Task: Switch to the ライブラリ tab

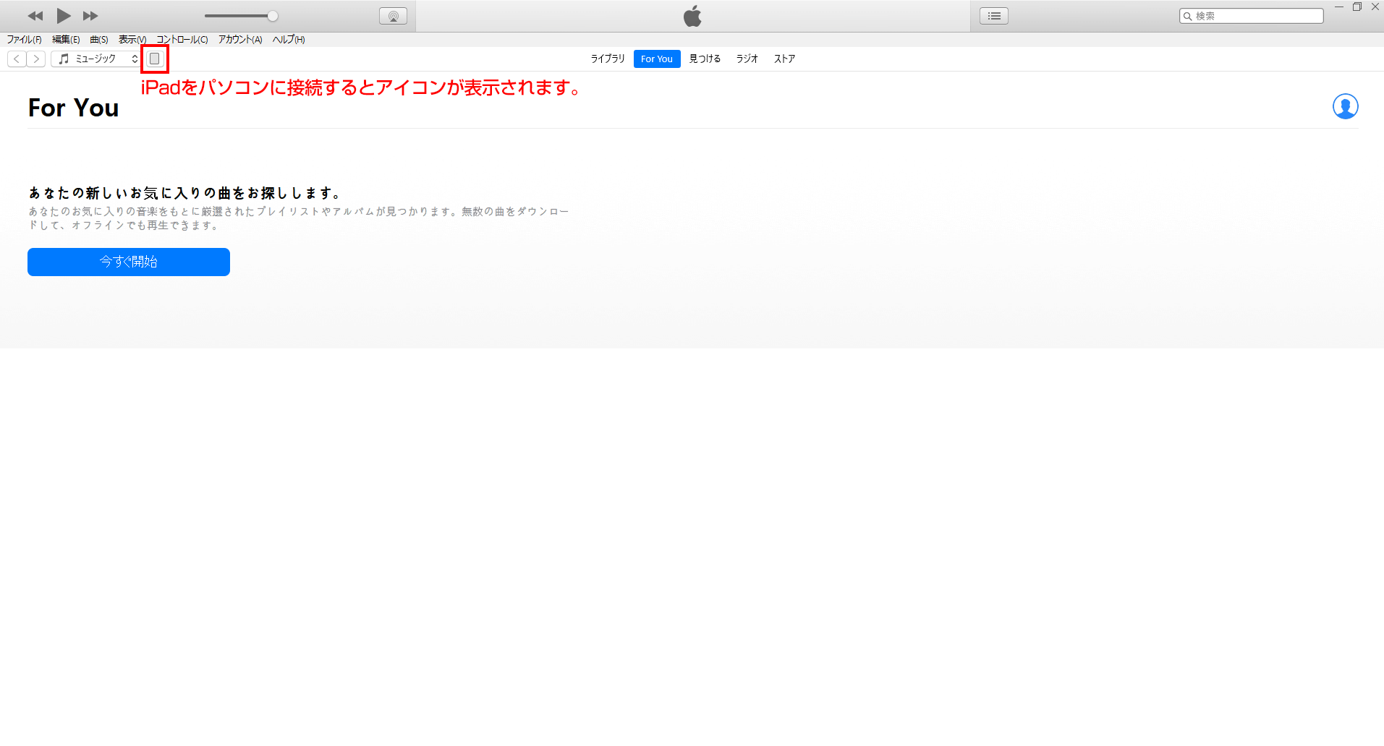Action: tap(607, 59)
